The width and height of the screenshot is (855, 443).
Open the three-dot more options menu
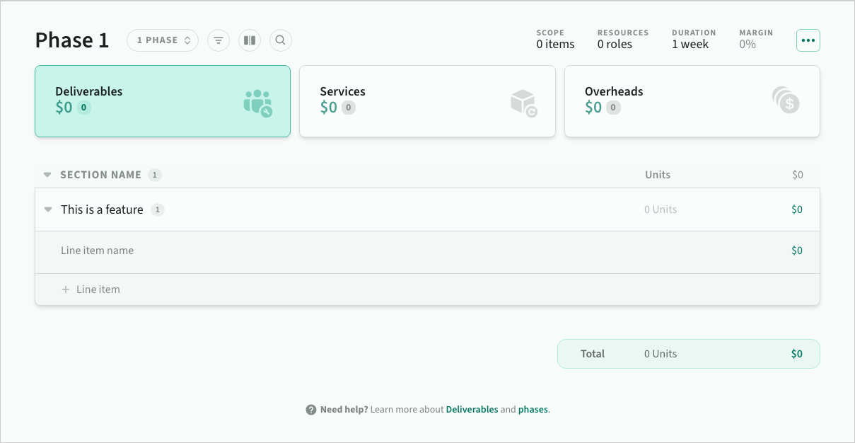[x=808, y=40]
